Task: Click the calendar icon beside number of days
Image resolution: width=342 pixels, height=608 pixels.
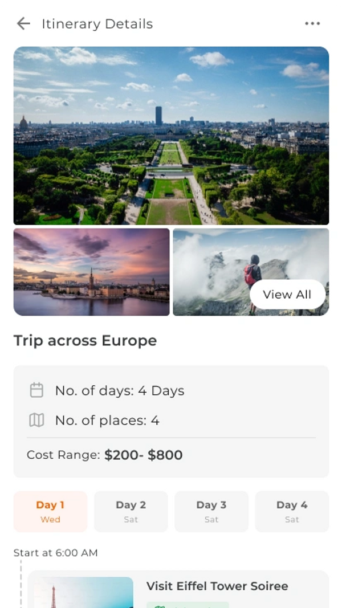Action: click(x=36, y=390)
